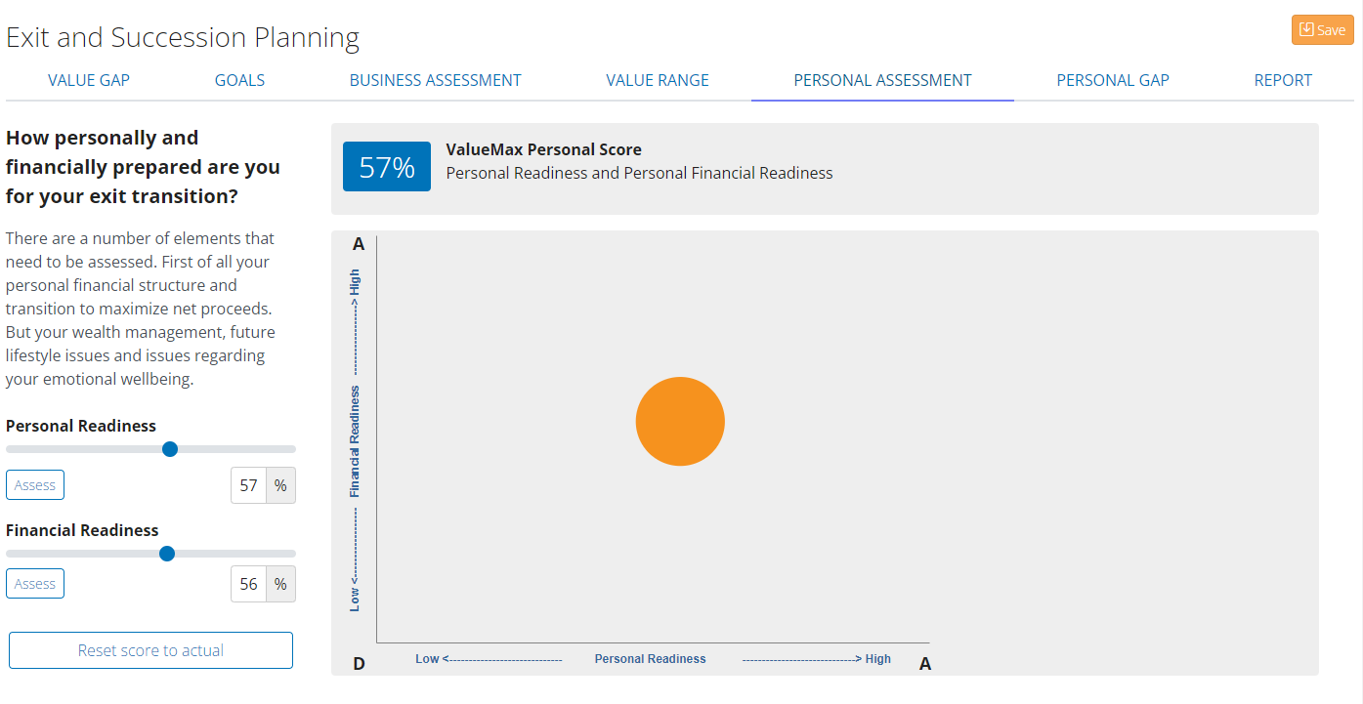The image size is (1363, 704).
Task: Open the BUSINESS ASSESSMENT tab
Action: click(435, 80)
